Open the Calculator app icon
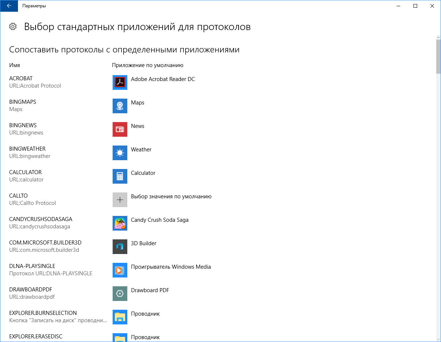 point(120,176)
